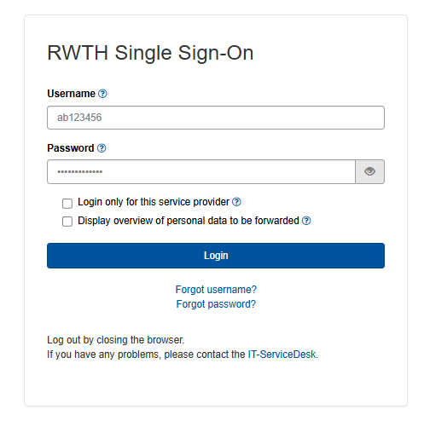
Task: Click the Login button
Action: pyautogui.click(x=216, y=256)
